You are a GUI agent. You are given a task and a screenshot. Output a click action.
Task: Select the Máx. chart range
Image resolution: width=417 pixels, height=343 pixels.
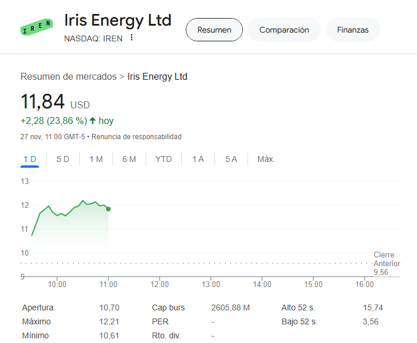click(x=266, y=159)
